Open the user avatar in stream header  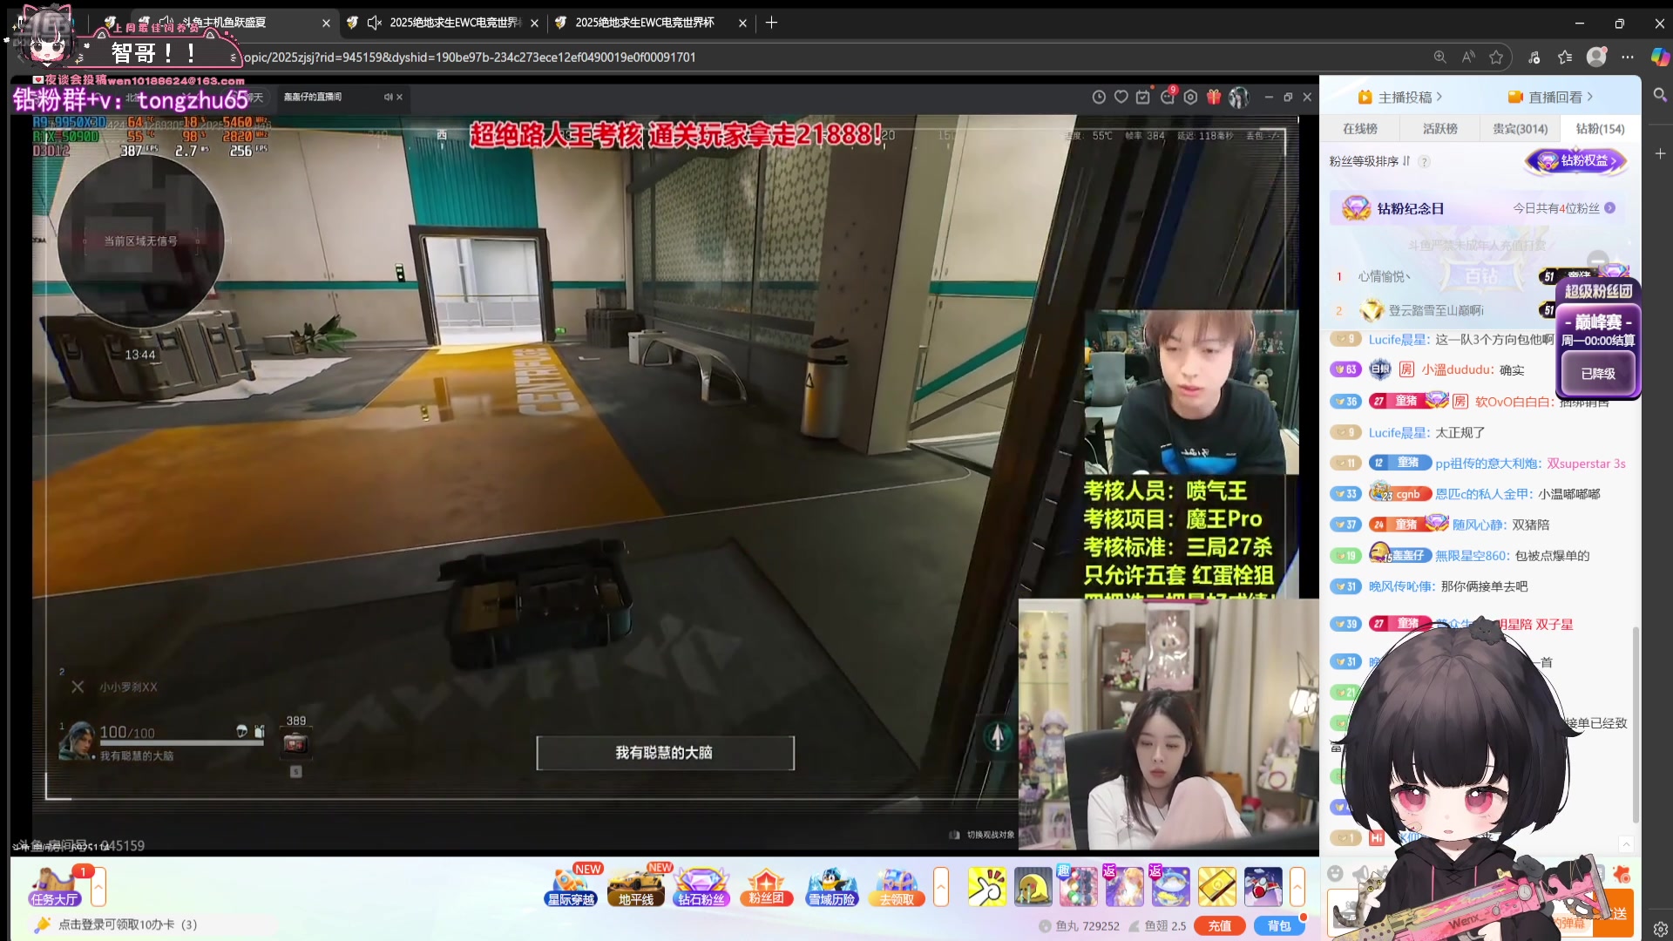click(x=1238, y=97)
